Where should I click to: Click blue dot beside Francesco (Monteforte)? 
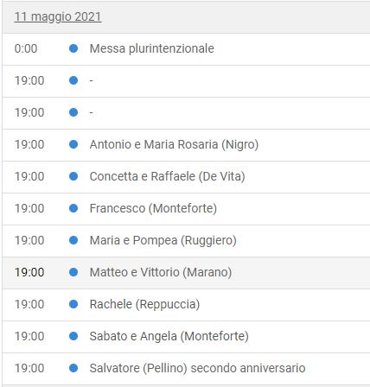pyautogui.click(x=73, y=208)
